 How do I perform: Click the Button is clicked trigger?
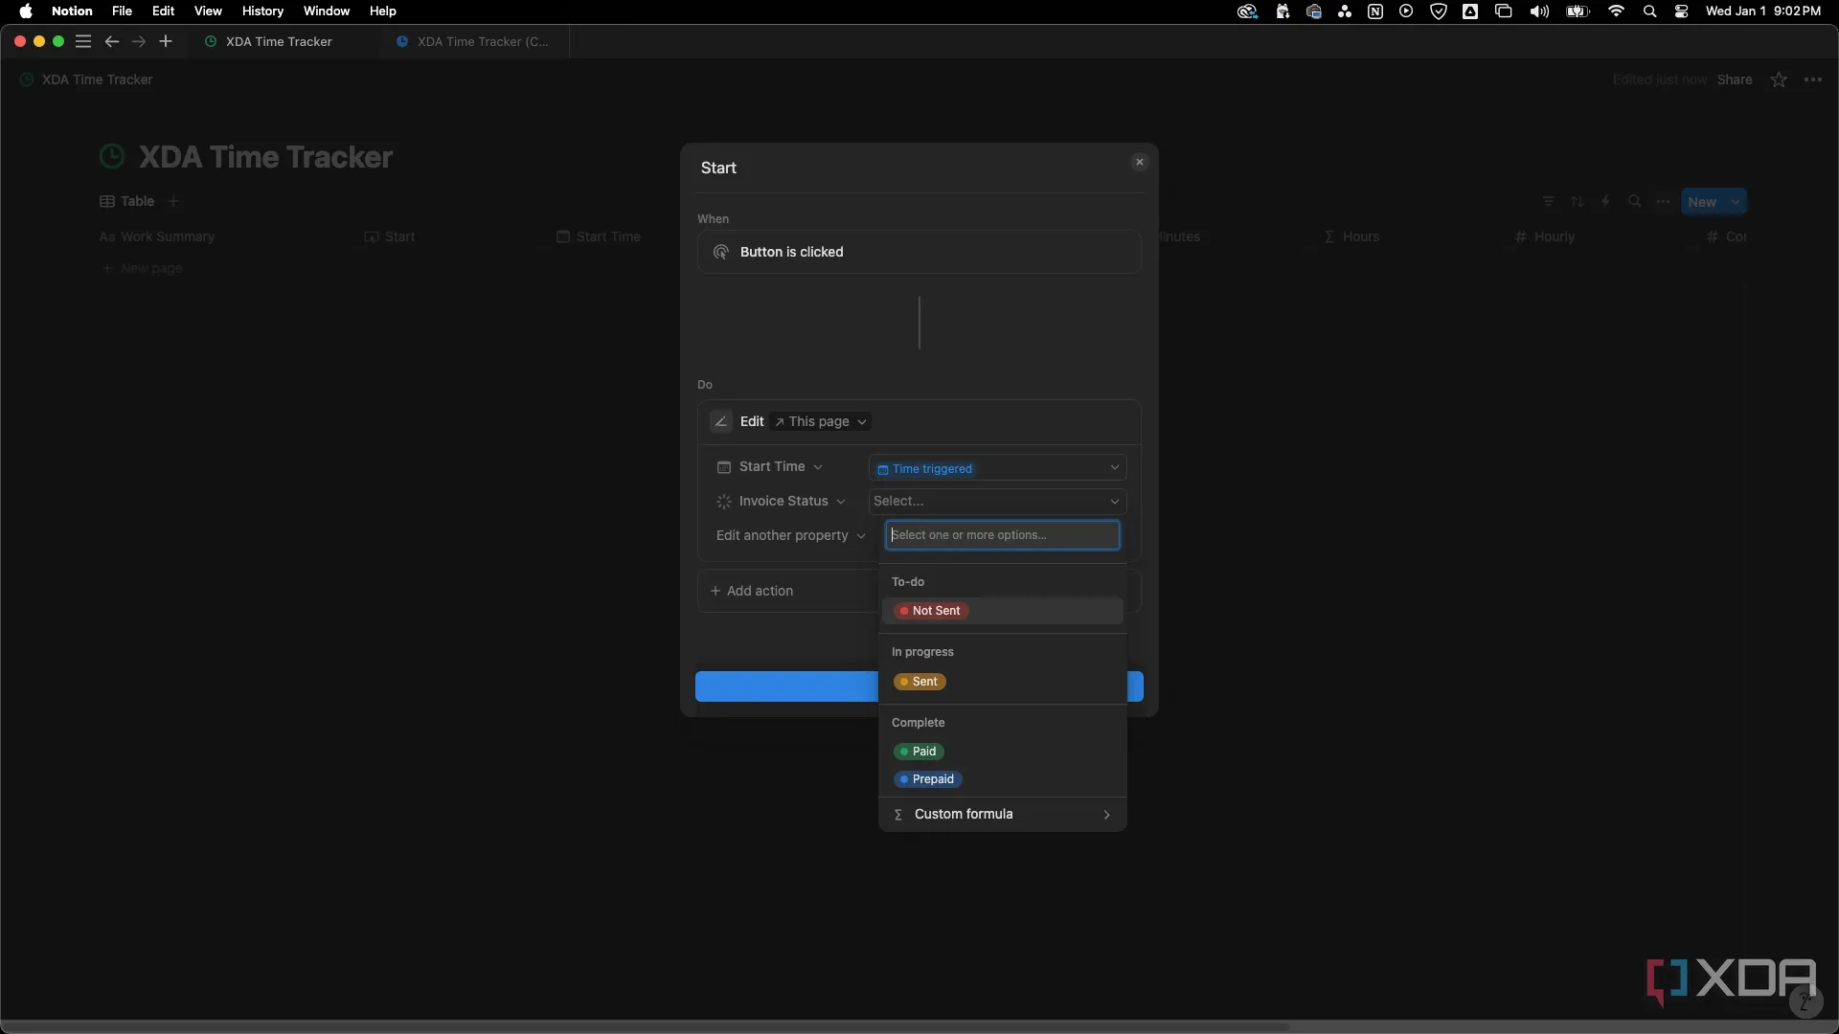[919, 252]
